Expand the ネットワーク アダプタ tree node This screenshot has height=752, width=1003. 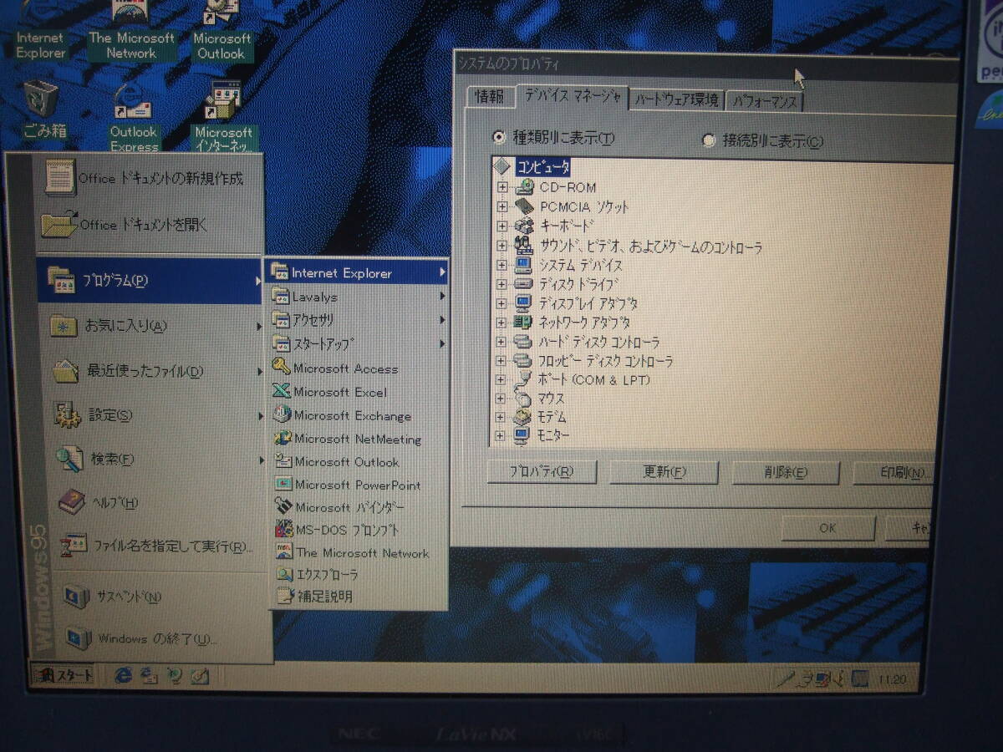(501, 323)
